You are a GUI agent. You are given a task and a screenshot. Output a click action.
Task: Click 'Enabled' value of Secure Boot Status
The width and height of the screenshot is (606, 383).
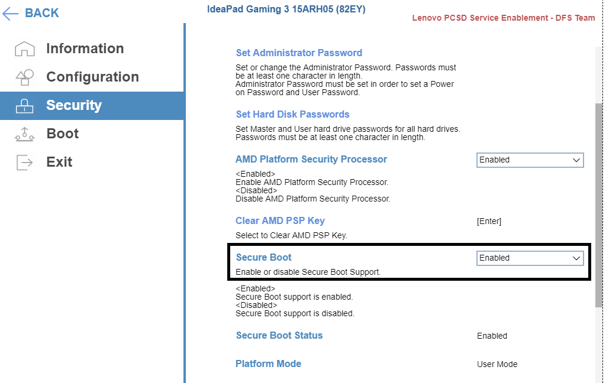pos(492,336)
